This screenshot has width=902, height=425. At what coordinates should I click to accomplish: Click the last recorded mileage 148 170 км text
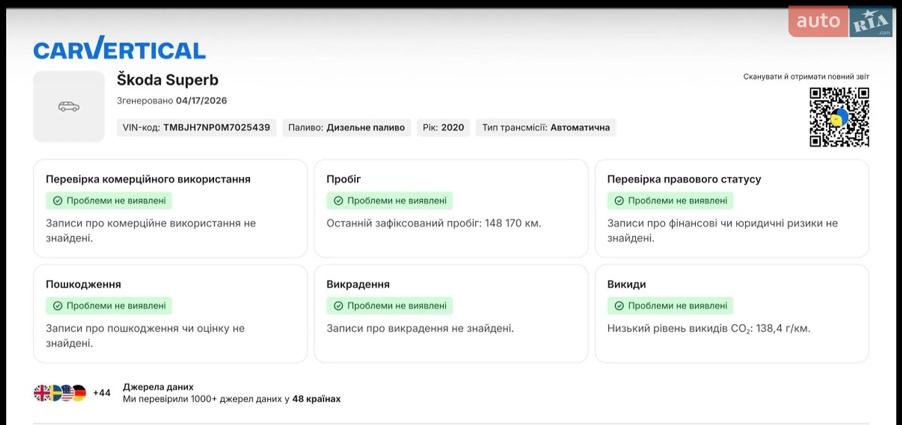[x=434, y=223]
